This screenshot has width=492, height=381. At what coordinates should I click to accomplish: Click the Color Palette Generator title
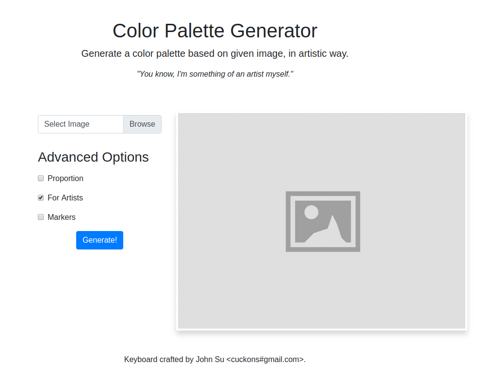pos(215,31)
